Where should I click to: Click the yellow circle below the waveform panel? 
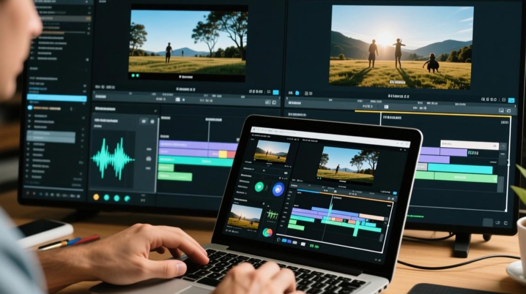point(96,197)
